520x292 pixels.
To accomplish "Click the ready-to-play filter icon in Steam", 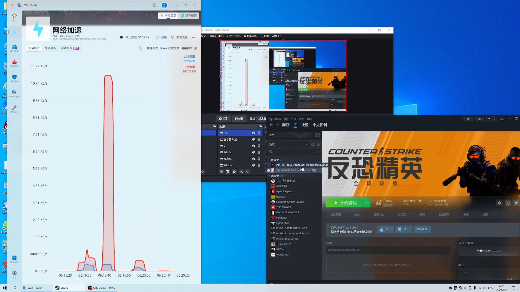I will pos(318,144).
